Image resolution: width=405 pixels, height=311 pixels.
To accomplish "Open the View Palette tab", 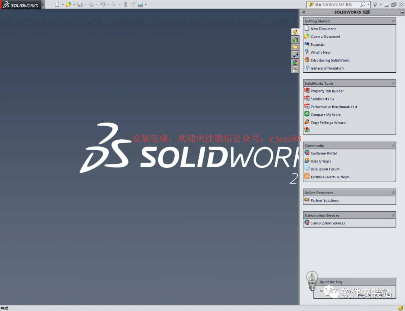I will 295,54.
